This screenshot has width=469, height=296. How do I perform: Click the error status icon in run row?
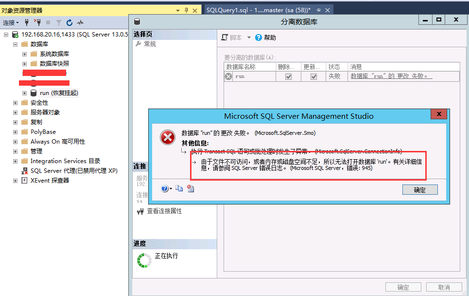tap(228, 76)
